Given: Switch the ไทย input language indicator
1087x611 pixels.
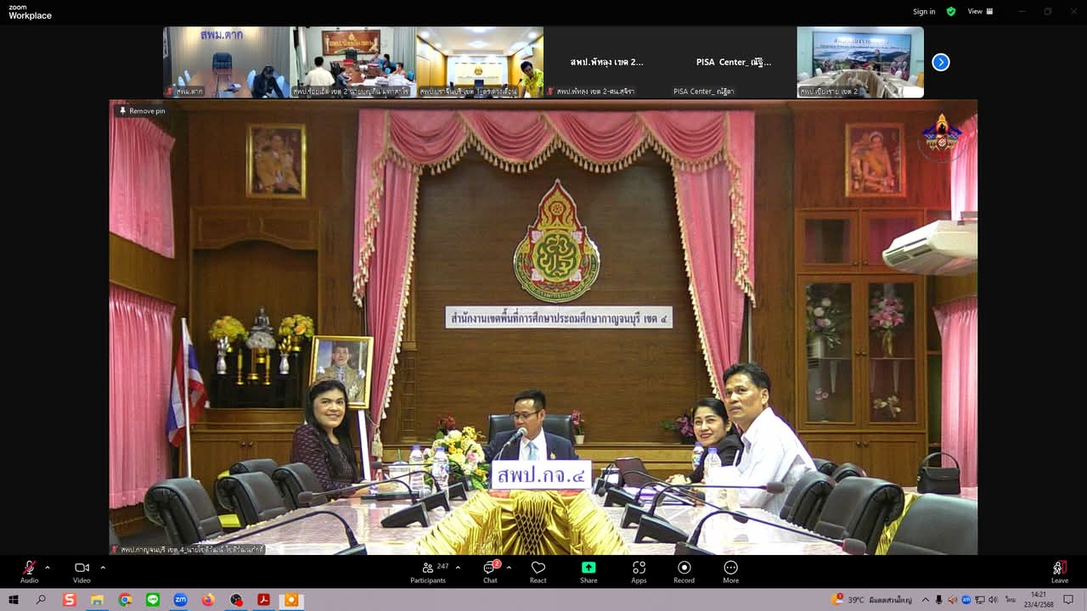Looking at the screenshot, I should pyautogui.click(x=1011, y=600).
